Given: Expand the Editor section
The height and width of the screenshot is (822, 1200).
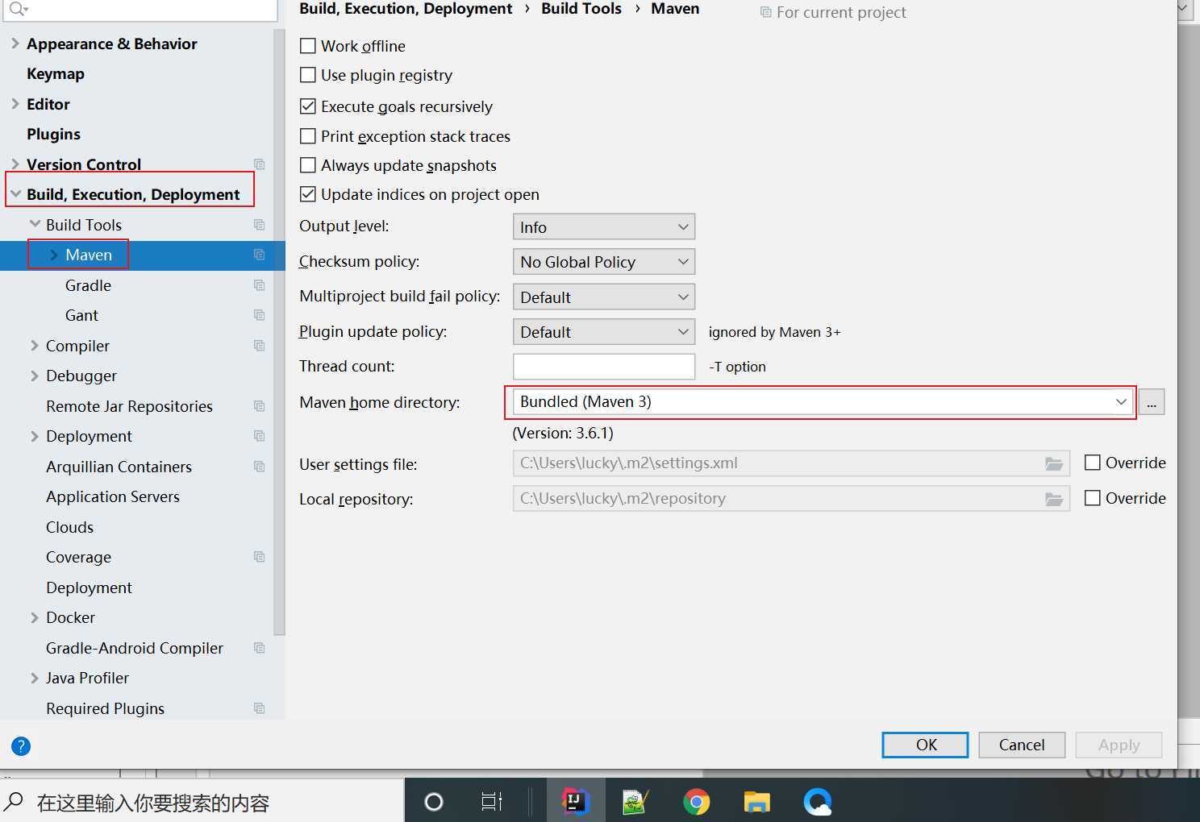Looking at the screenshot, I should tap(15, 104).
